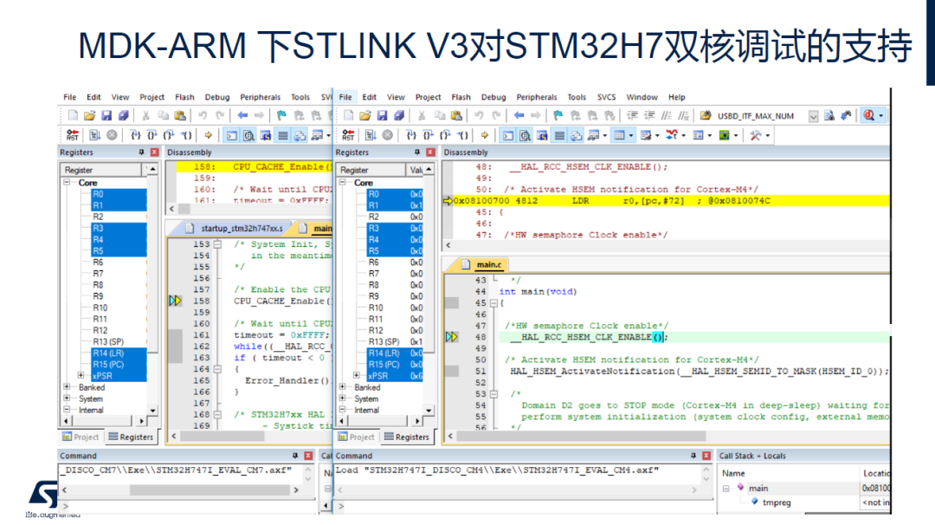Click Stop execution icon in right window
935x525 pixels.
click(x=388, y=135)
